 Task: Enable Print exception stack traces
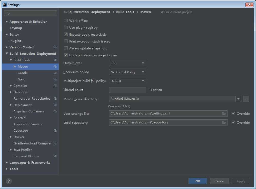coord(66,41)
